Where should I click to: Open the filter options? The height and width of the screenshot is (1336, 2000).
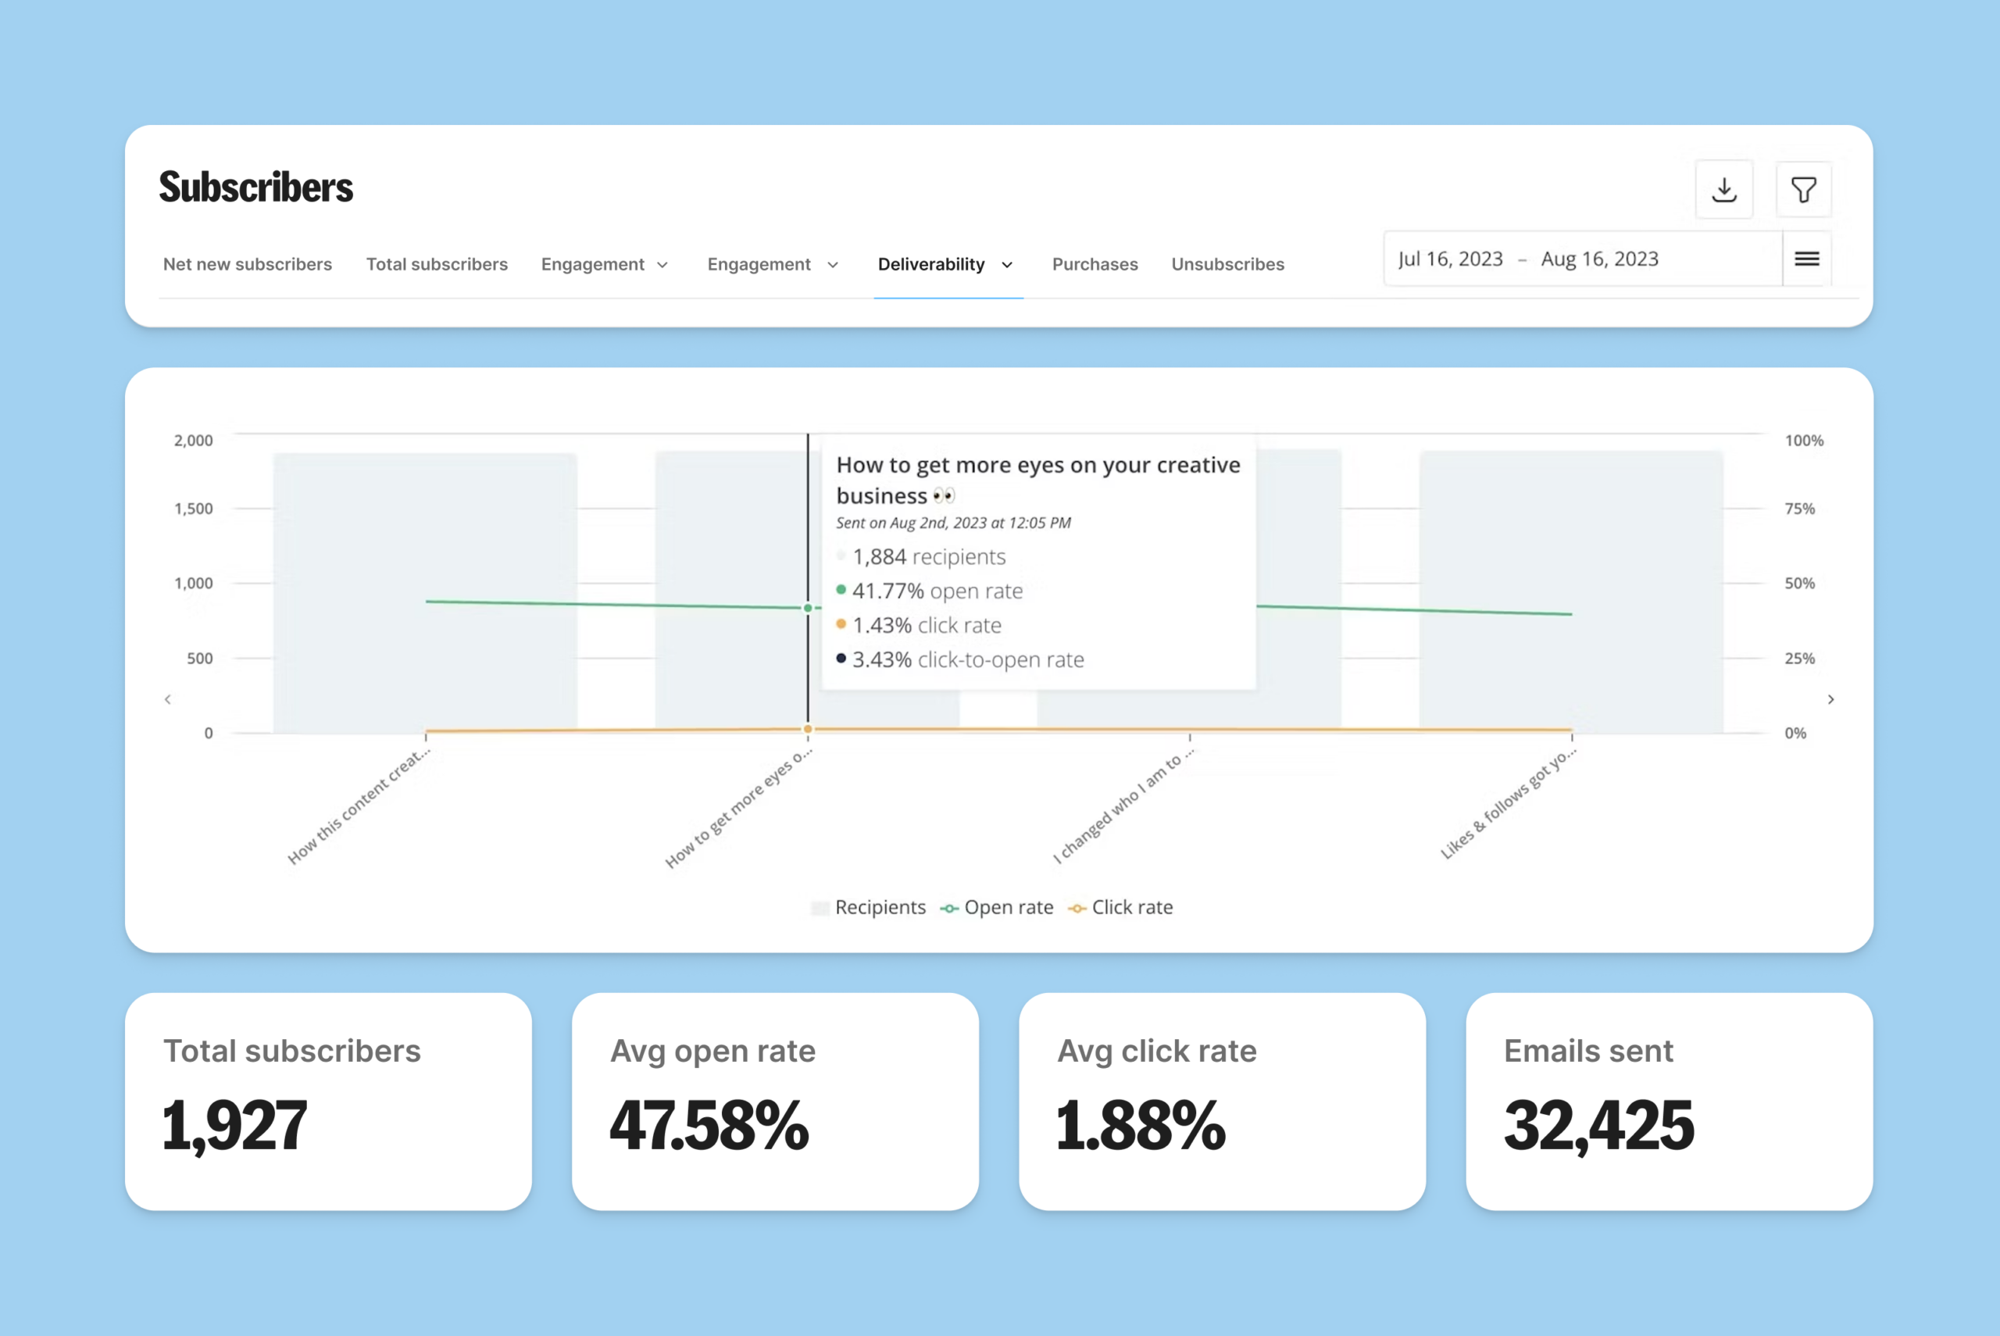[x=1804, y=189]
